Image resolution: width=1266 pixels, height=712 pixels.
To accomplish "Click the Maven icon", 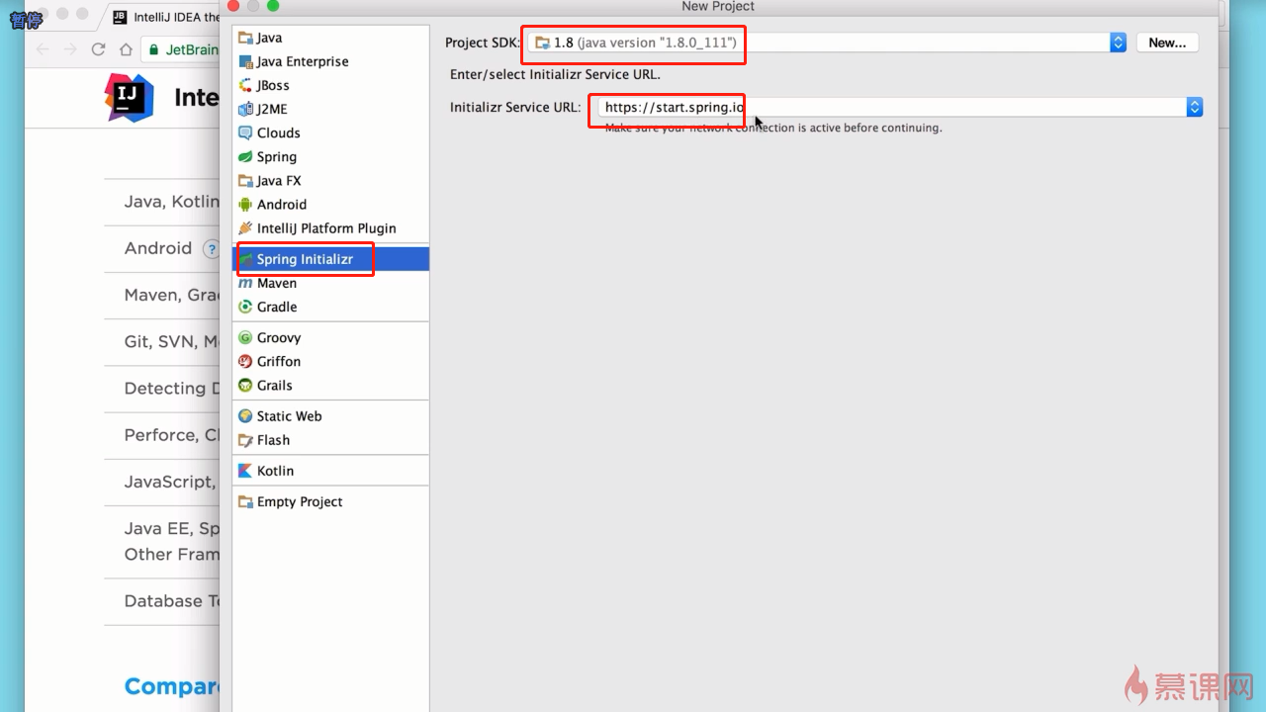I will tap(246, 283).
